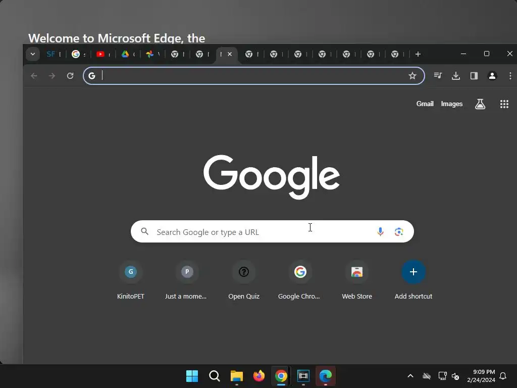517x388 pixels.
Task: Show hidden system tray icons
Action: (410, 376)
